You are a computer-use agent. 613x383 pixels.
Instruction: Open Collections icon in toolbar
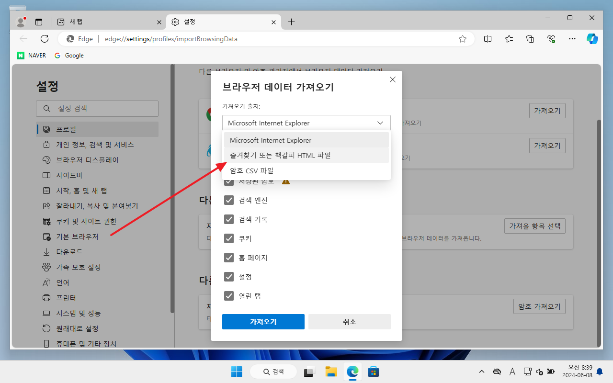530,39
